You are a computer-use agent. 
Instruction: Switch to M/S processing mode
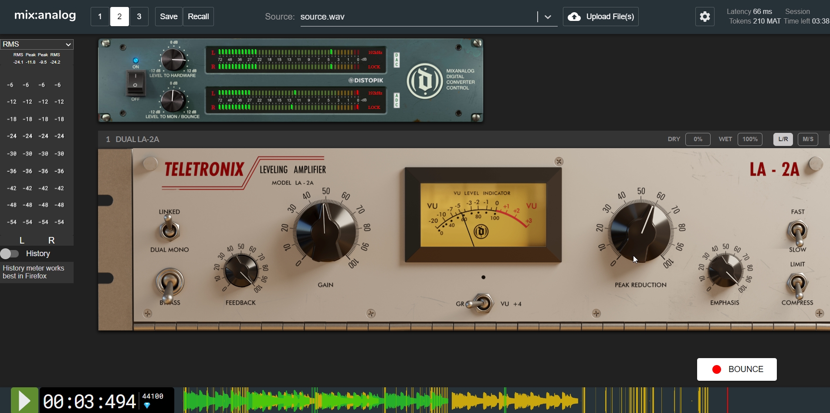tap(808, 139)
